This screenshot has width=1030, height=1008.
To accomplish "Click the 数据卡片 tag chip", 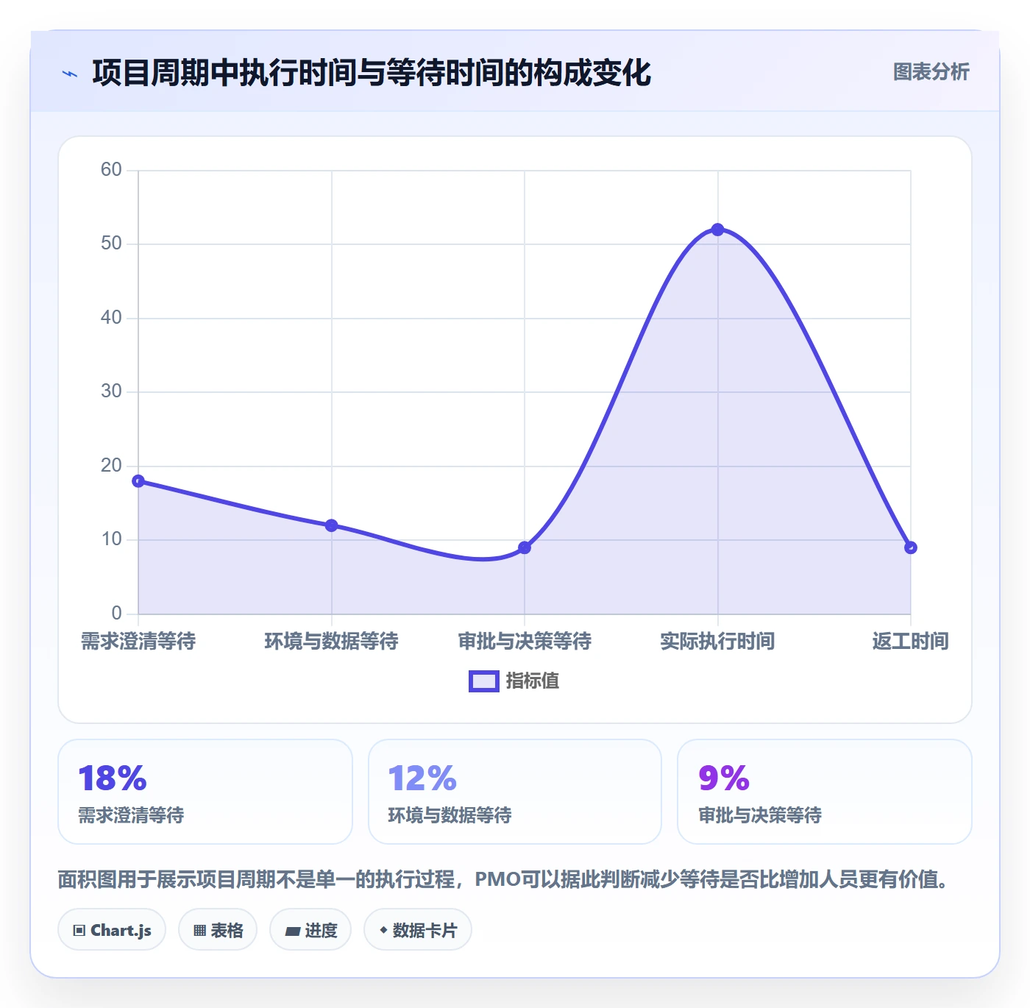I will (x=418, y=930).
